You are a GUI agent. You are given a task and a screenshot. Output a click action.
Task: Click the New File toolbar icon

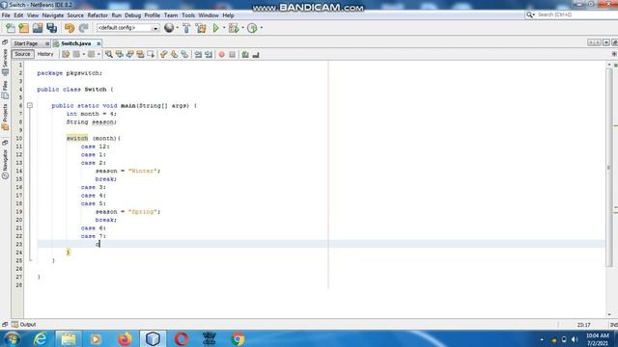11,28
